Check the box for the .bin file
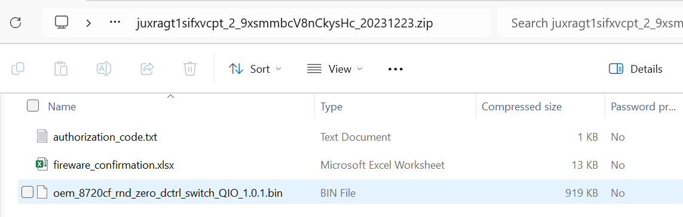The width and height of the screenshot is (683, 217). pos(27,192)
